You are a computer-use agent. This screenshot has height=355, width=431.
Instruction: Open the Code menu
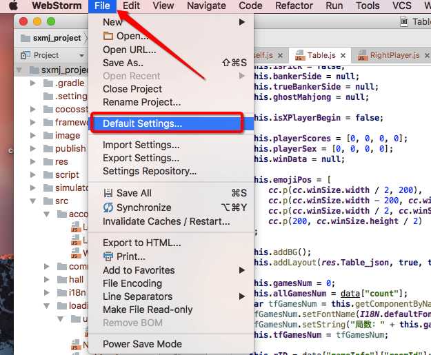coord(250,6)
